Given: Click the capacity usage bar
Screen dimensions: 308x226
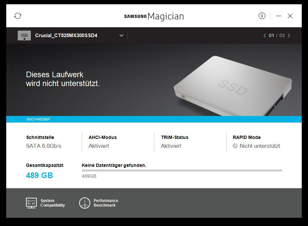Looking at the screenshot, I should pos(182,170).
